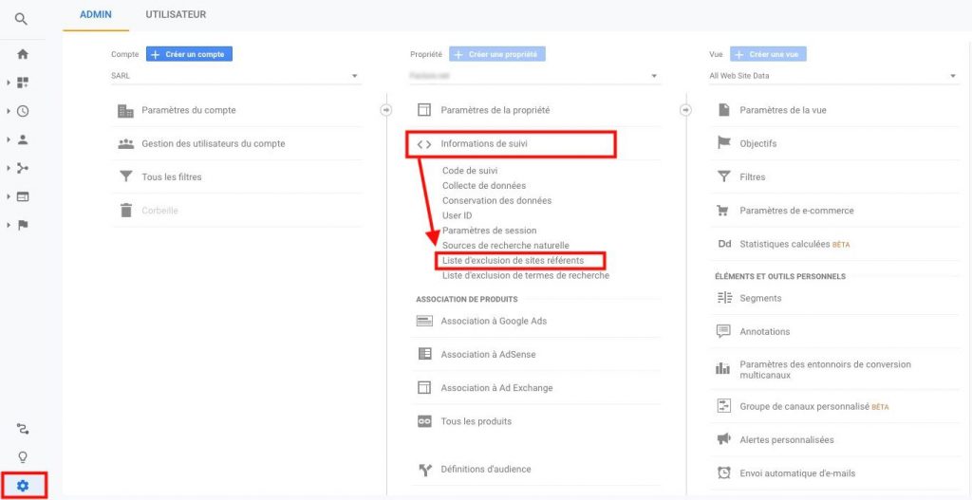Click the Realtime clock icon in sidebar

coord(23,111)
